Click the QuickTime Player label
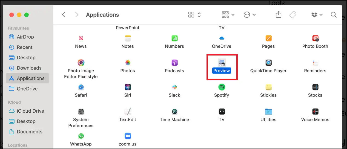 coord(268,71)
